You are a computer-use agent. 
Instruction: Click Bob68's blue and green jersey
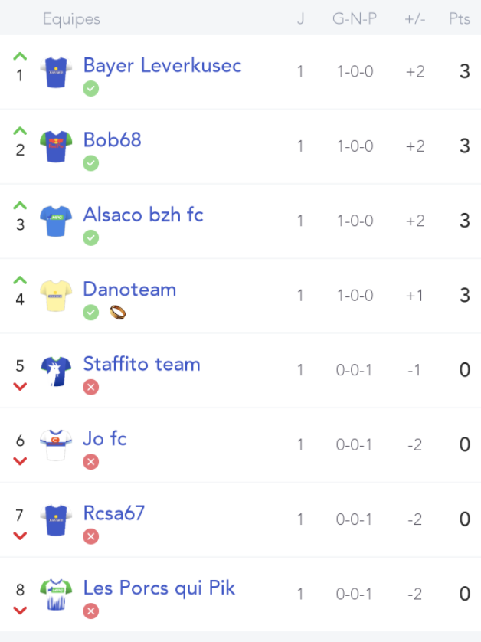point(56,146)
